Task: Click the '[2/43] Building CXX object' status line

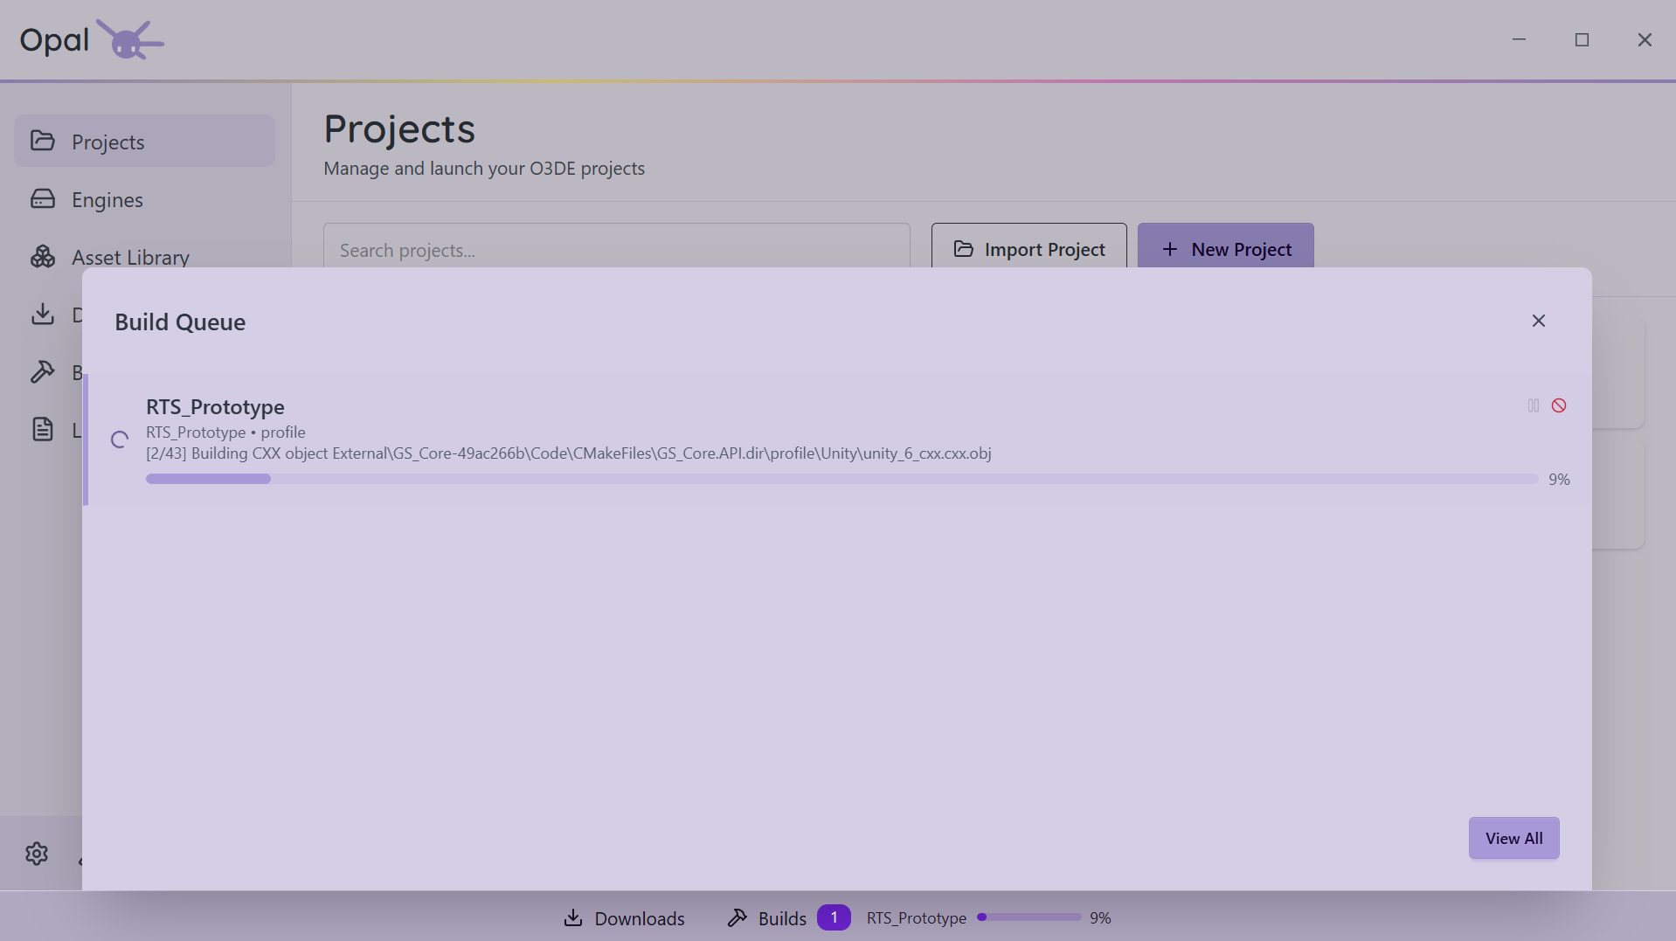Action: click(569, 453)
